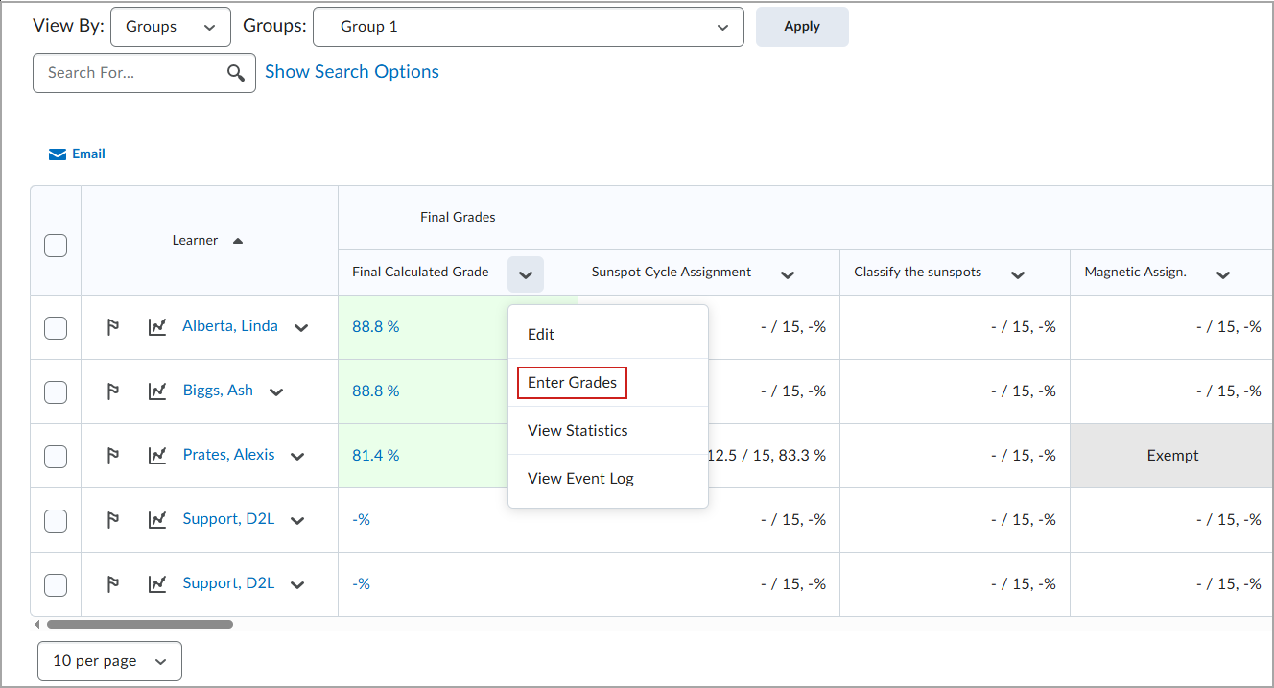Check the select-all checkbox in the table header

coord(56,245)
